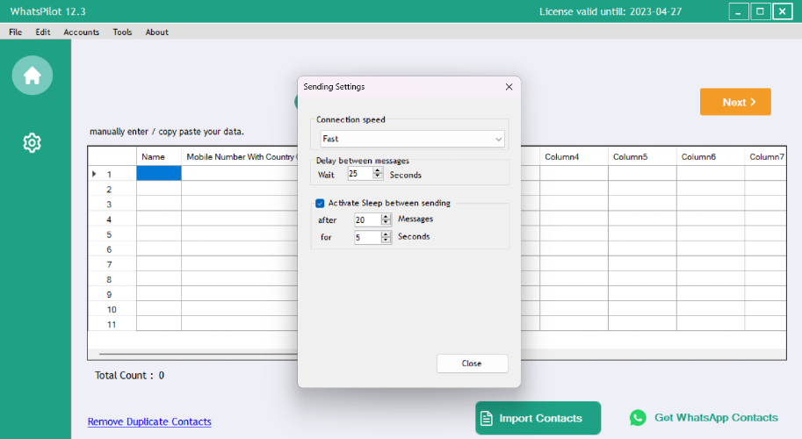Click the WhatsApp logo icon

(x=638, y=418)
